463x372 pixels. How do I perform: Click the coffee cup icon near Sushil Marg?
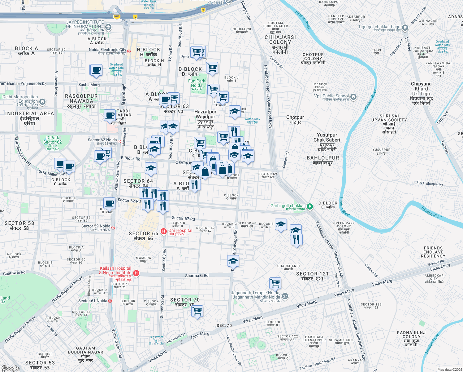(96, 71)
